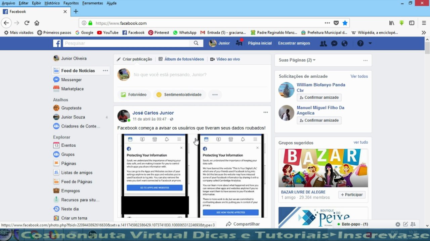Open Firefox hamburger menu
This screenshot has width=430, height=241.
tap(424, 23)
